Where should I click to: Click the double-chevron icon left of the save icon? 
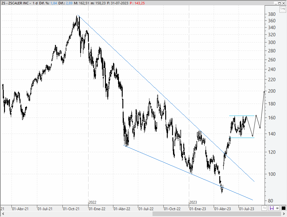coord(265,208)
